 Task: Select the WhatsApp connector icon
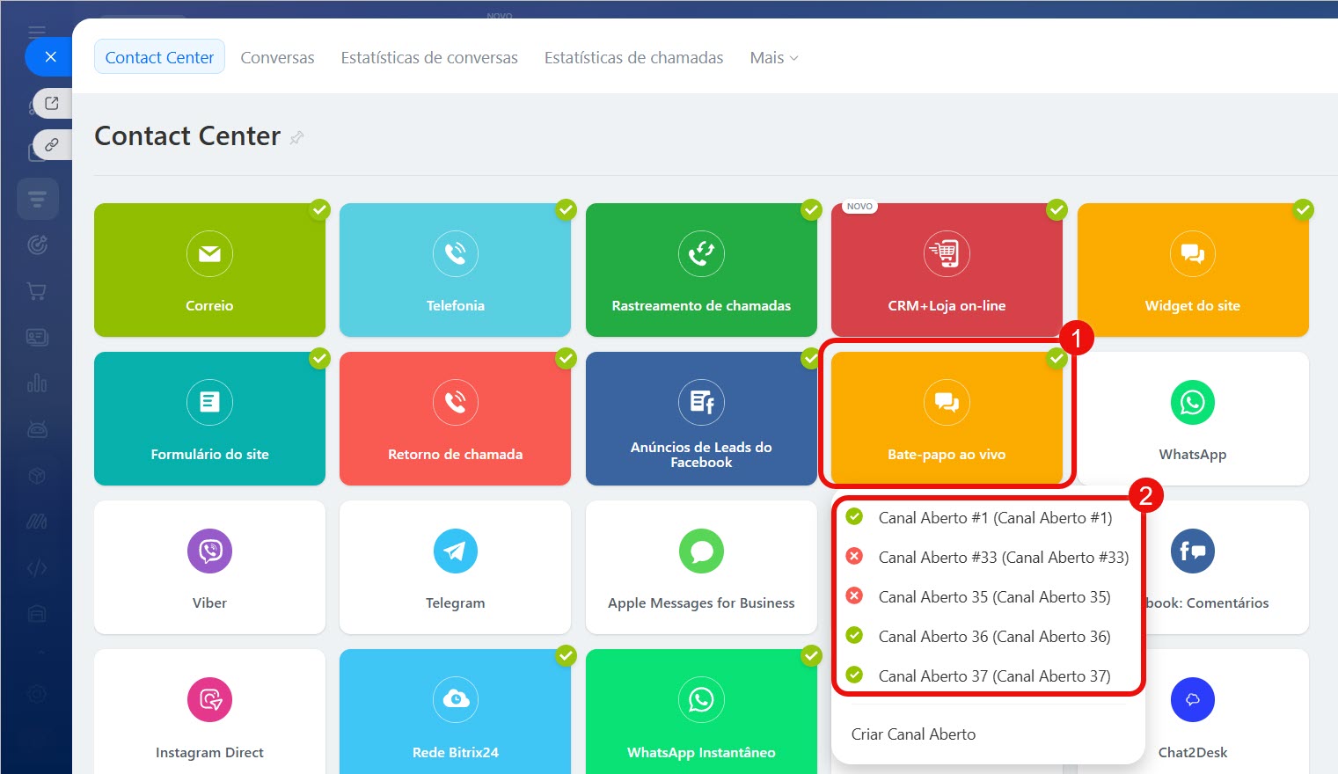point(1192,403)
